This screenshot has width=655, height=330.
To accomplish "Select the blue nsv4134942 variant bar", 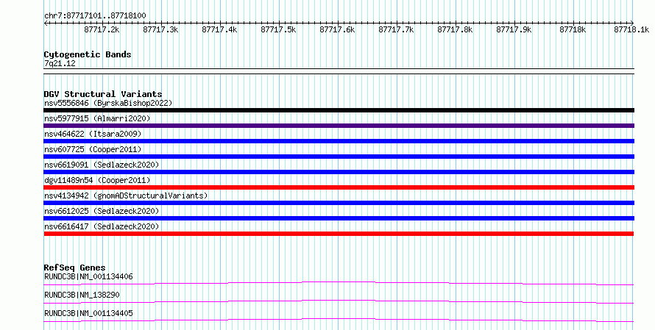I will click(x=339, y=203).
